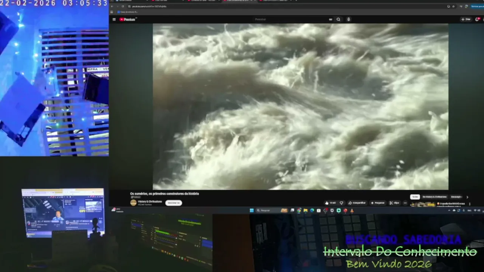Select the 'De History & Civilisations' chip
Screen dimensions: 484x272
[x=434, y=197]
